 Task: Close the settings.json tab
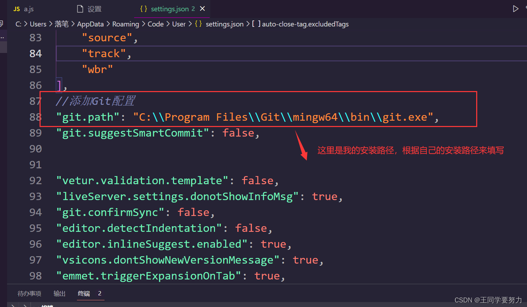(203, 8)
